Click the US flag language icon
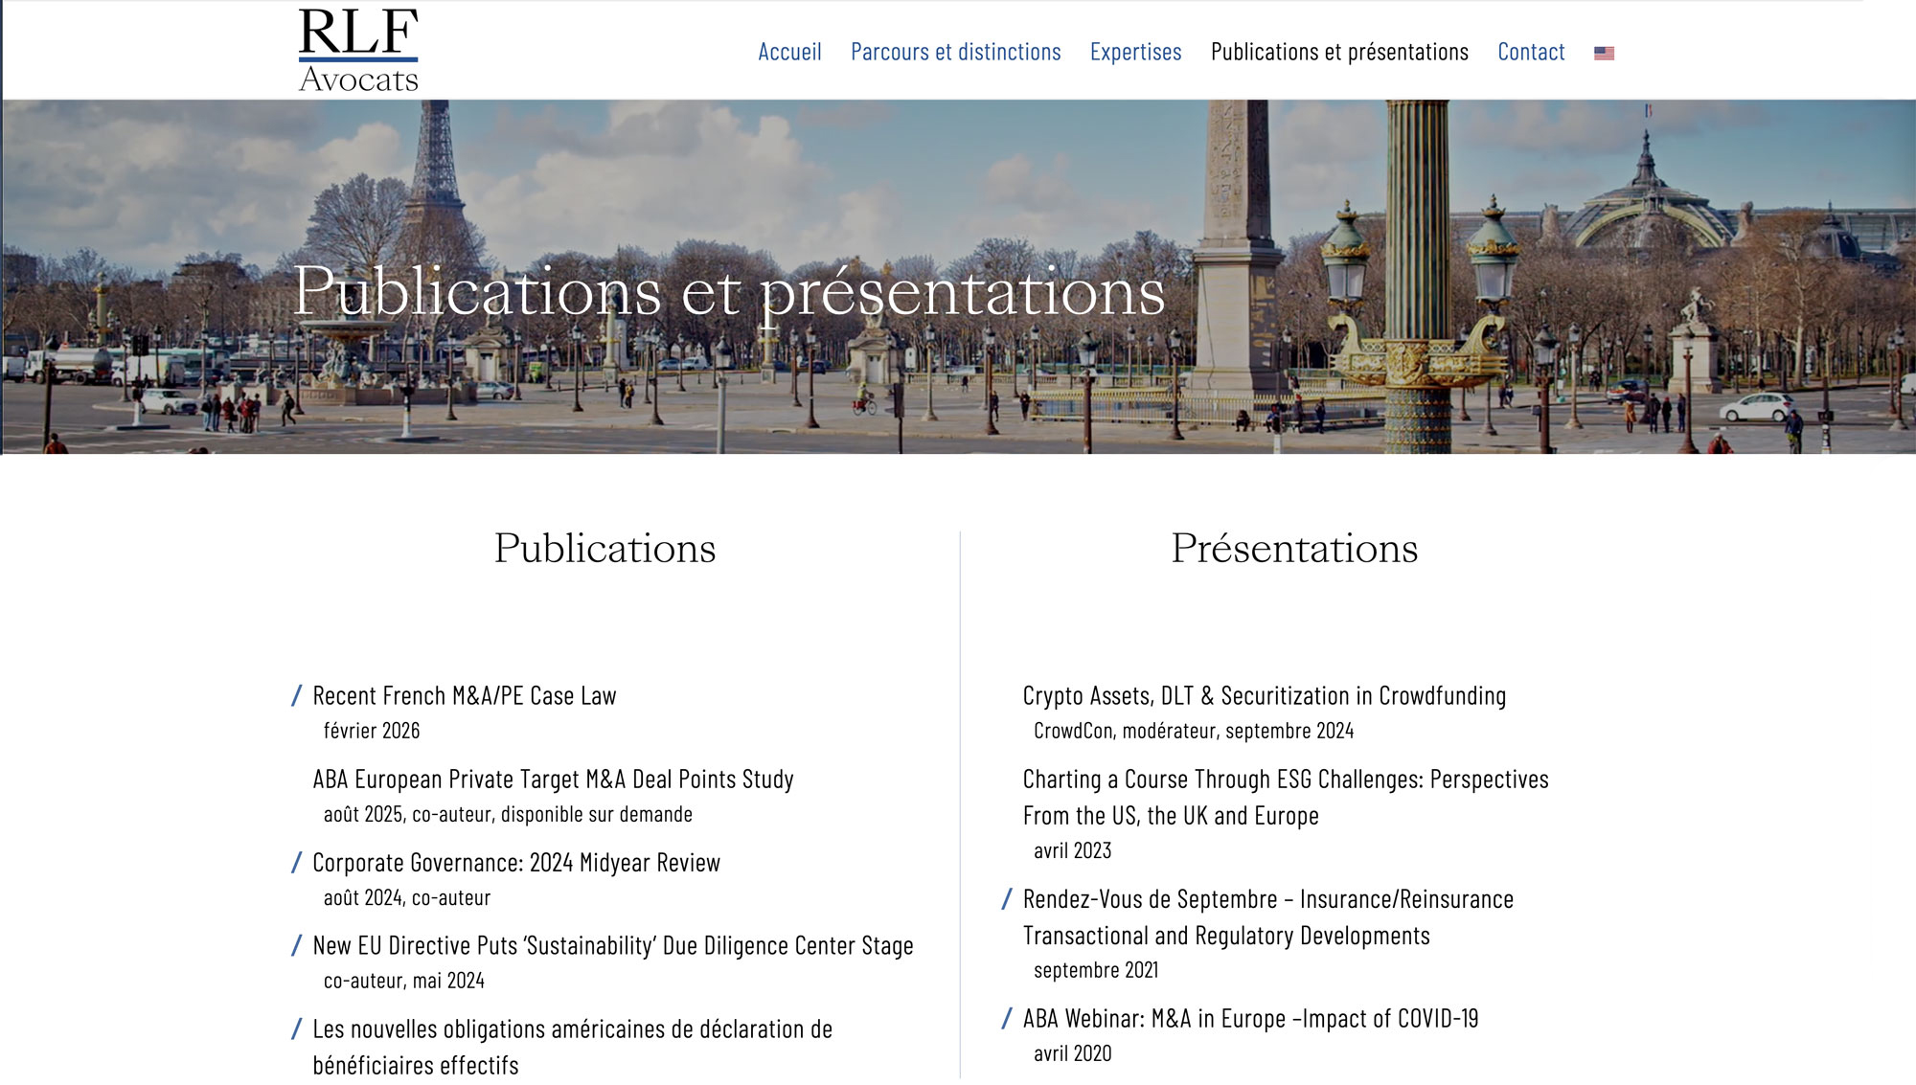This screenshot has height=1085, width=1916. coord(1604,54)
